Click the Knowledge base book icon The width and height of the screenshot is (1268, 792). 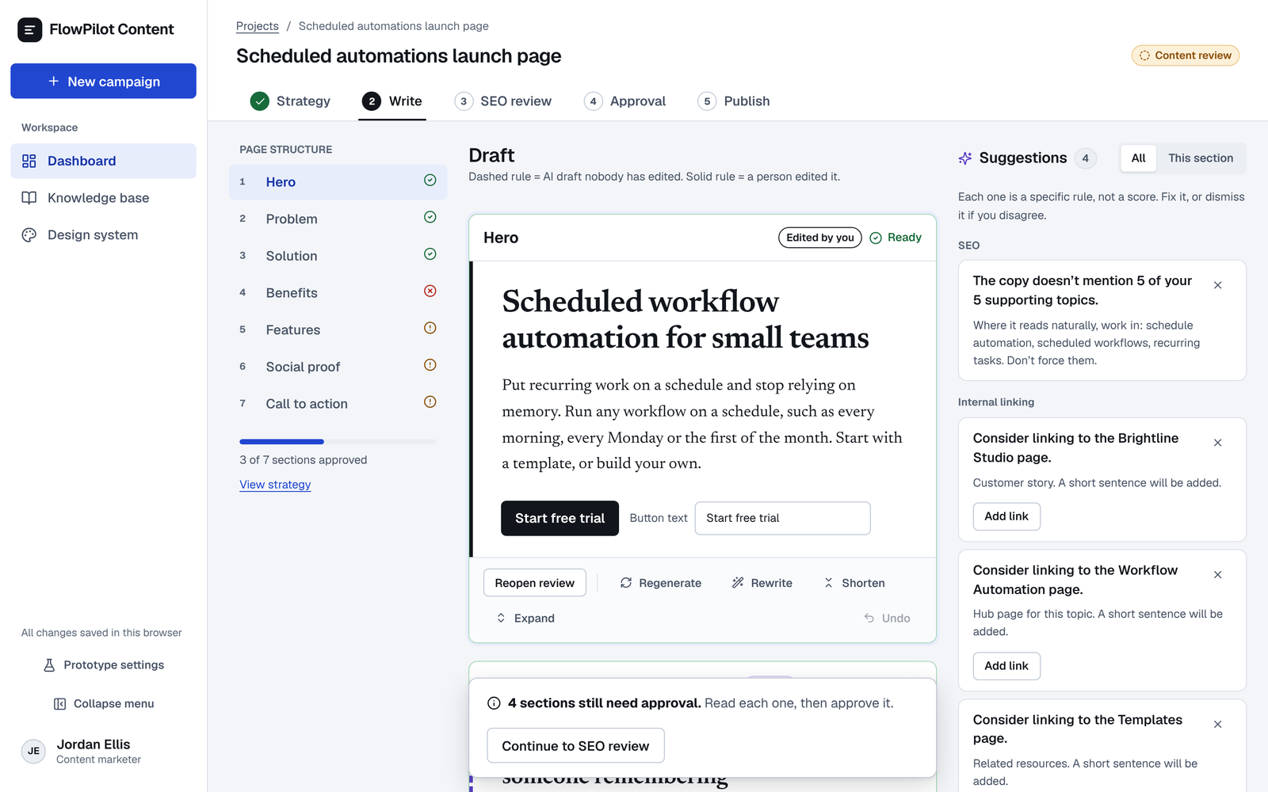pos(29,198)
